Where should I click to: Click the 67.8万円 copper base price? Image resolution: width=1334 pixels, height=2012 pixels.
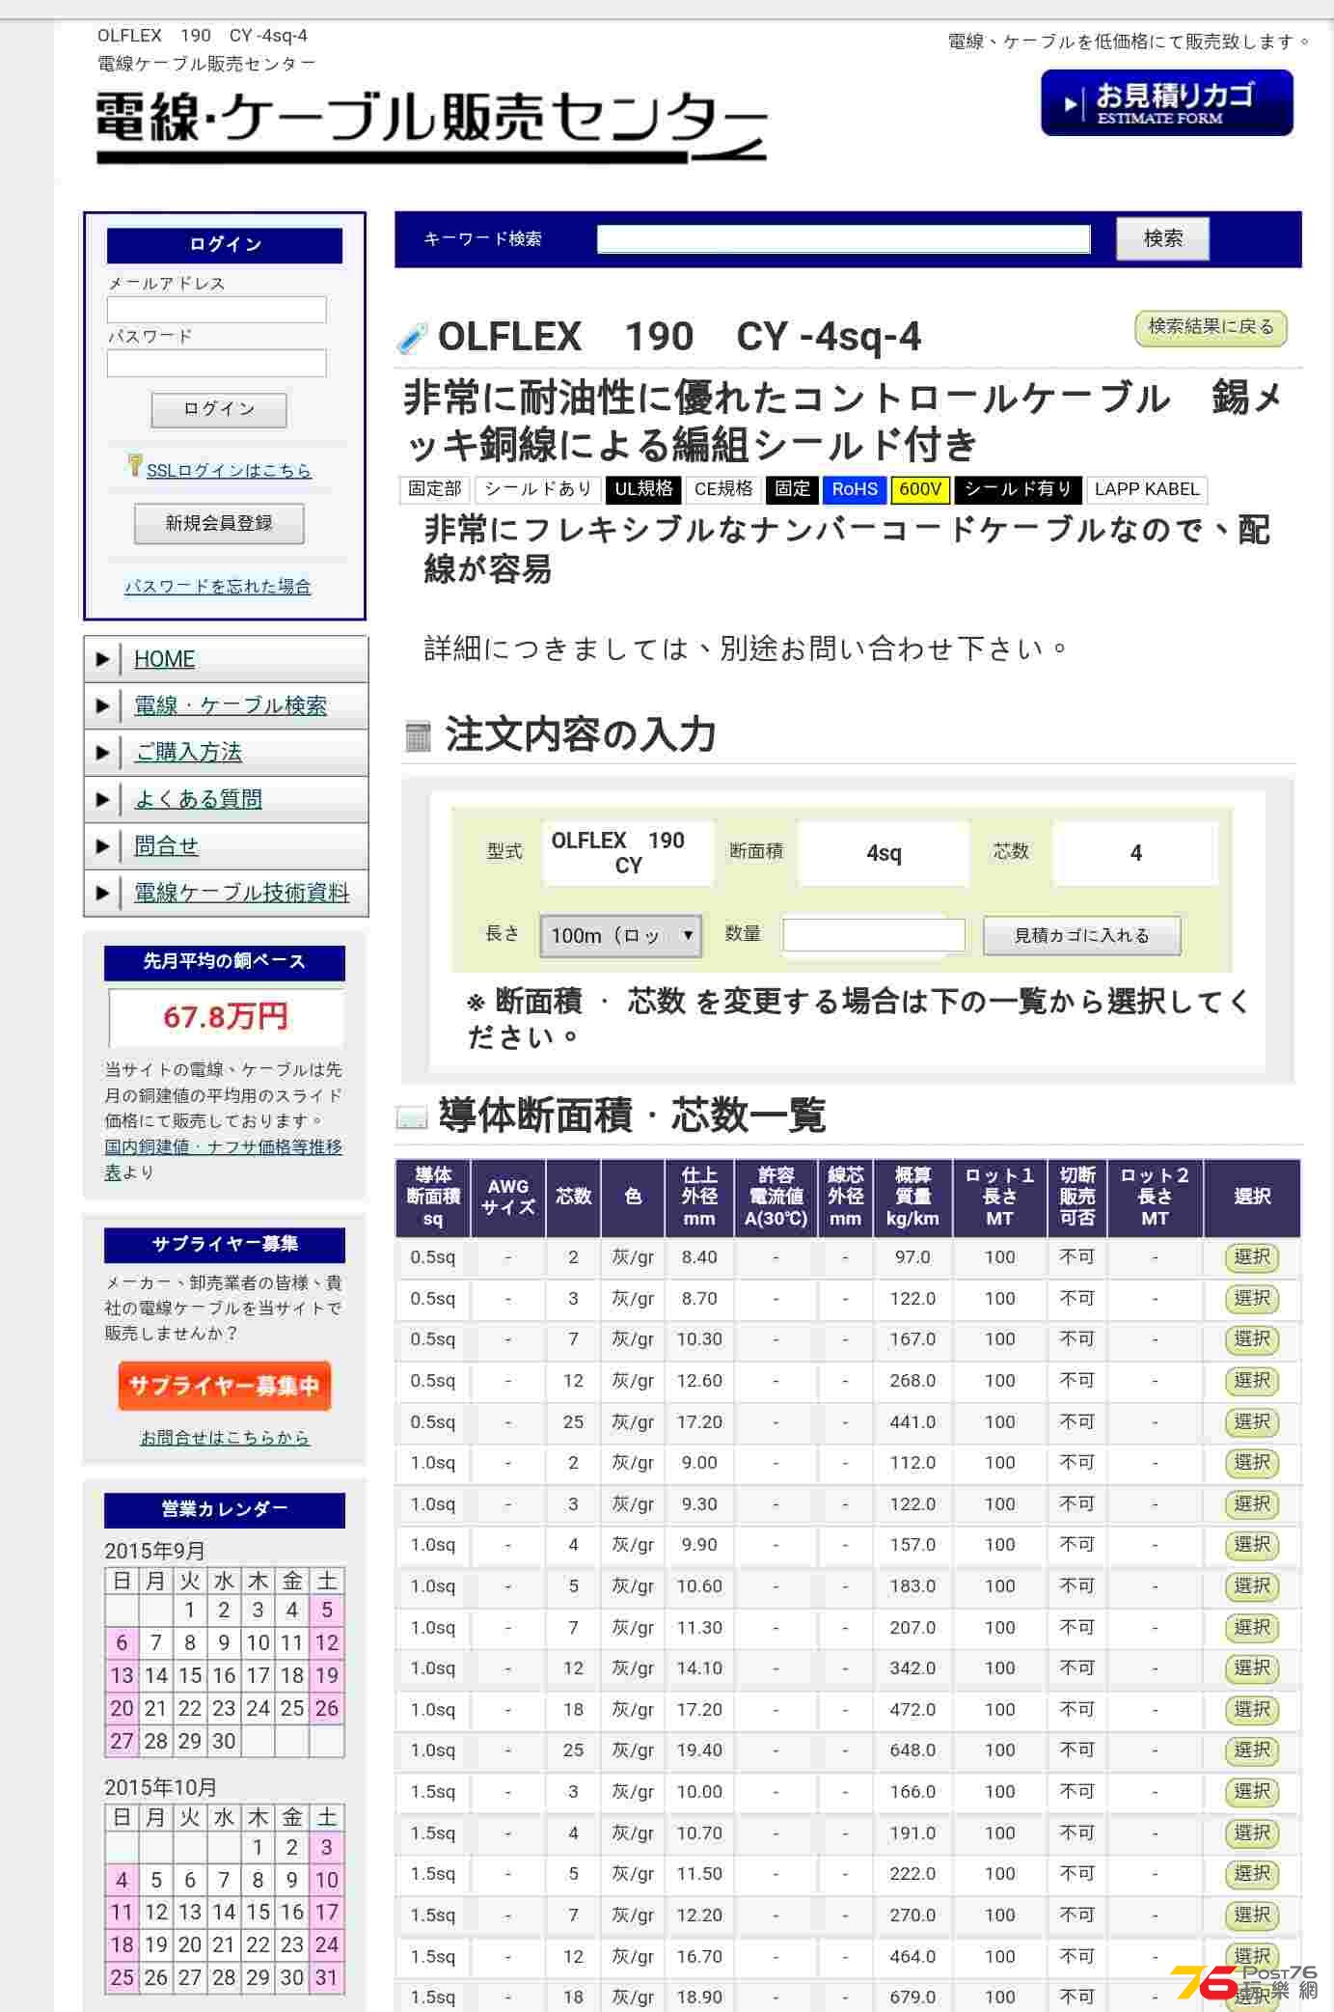pos(225,1017)
